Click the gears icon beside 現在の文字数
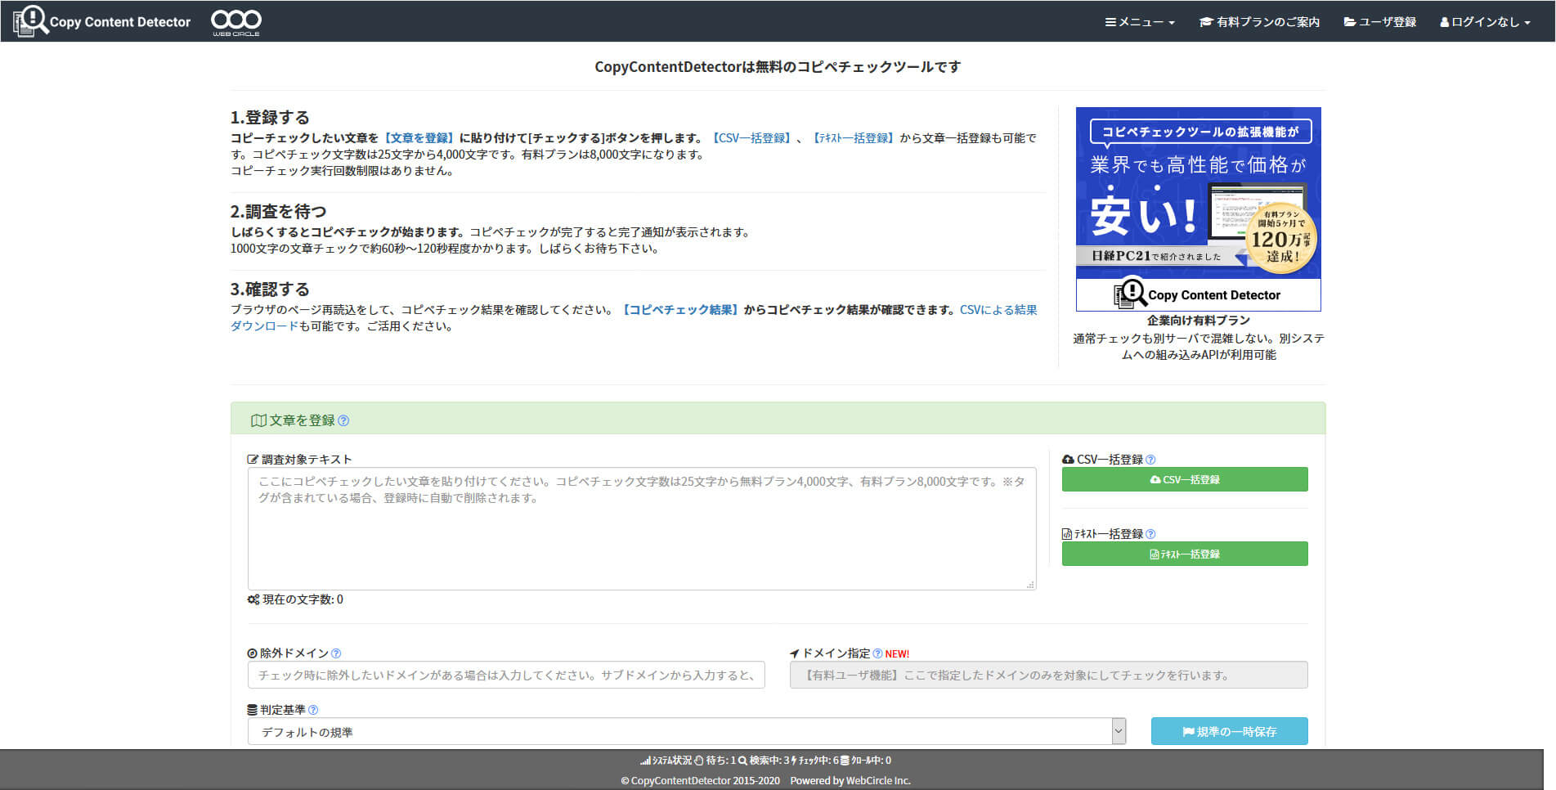Screen dimensions: 1556x790 click(253, 599)
